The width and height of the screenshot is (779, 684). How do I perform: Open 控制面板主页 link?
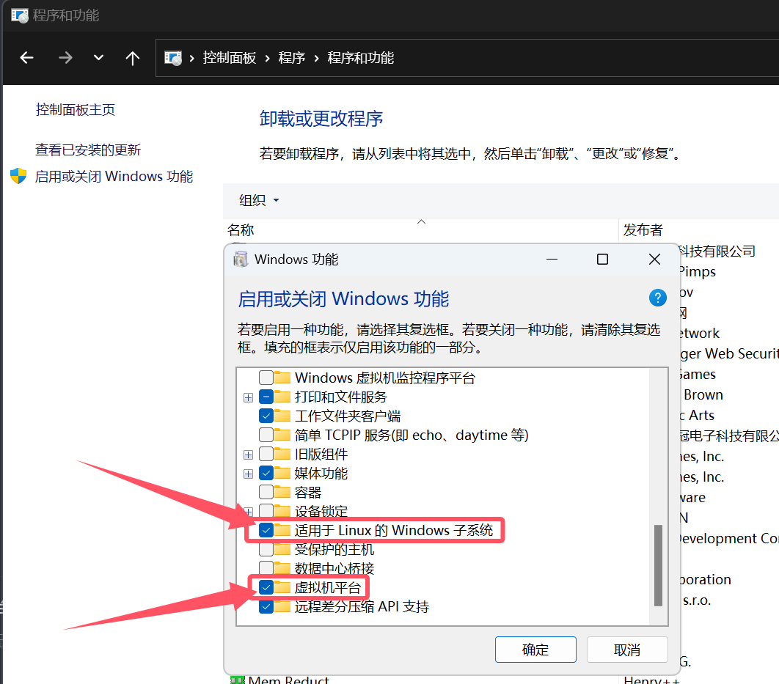click(76, 110)
